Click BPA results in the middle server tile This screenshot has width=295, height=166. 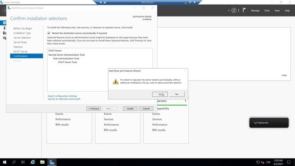click(x=110, y=130)
